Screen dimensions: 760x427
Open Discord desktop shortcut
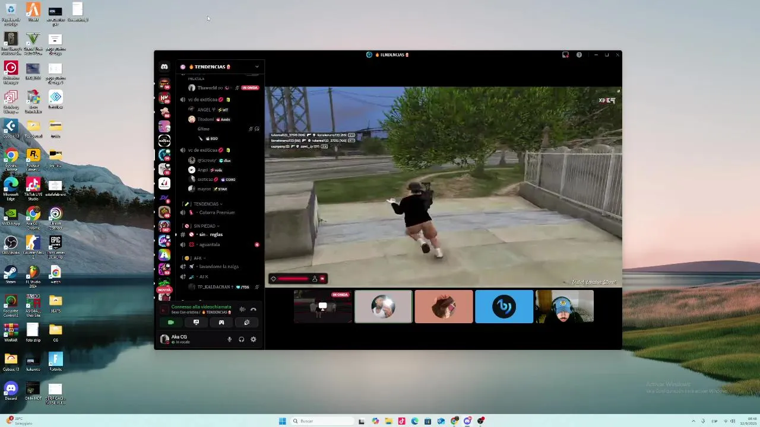coord(11,391)
